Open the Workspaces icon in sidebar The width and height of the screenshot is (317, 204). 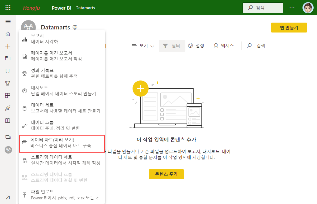coord(8,137)
